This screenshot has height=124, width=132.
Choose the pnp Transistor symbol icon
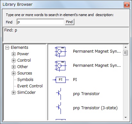[59, 94]
